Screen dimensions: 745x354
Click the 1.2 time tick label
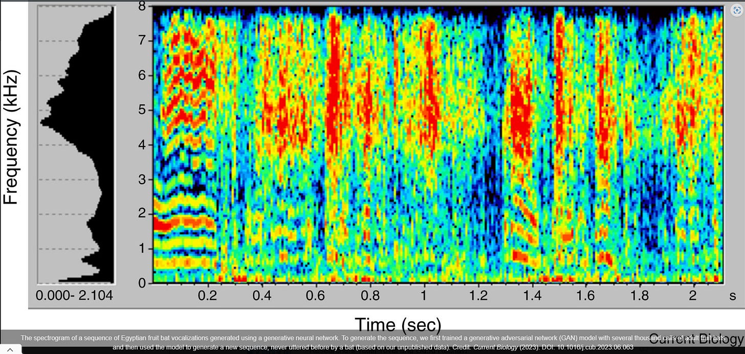pos(478,297)
